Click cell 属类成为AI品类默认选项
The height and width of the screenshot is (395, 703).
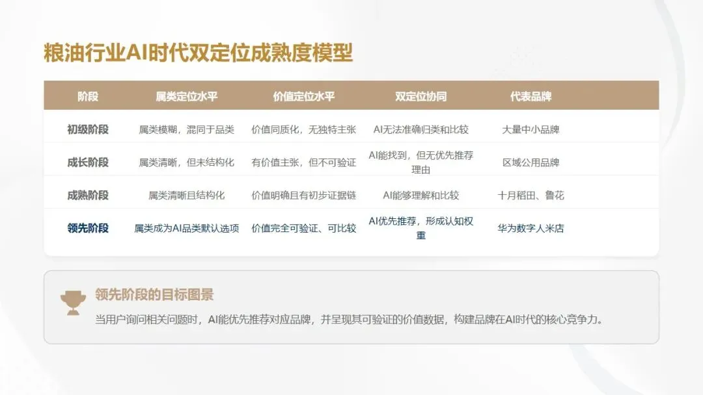pos(187,228)
